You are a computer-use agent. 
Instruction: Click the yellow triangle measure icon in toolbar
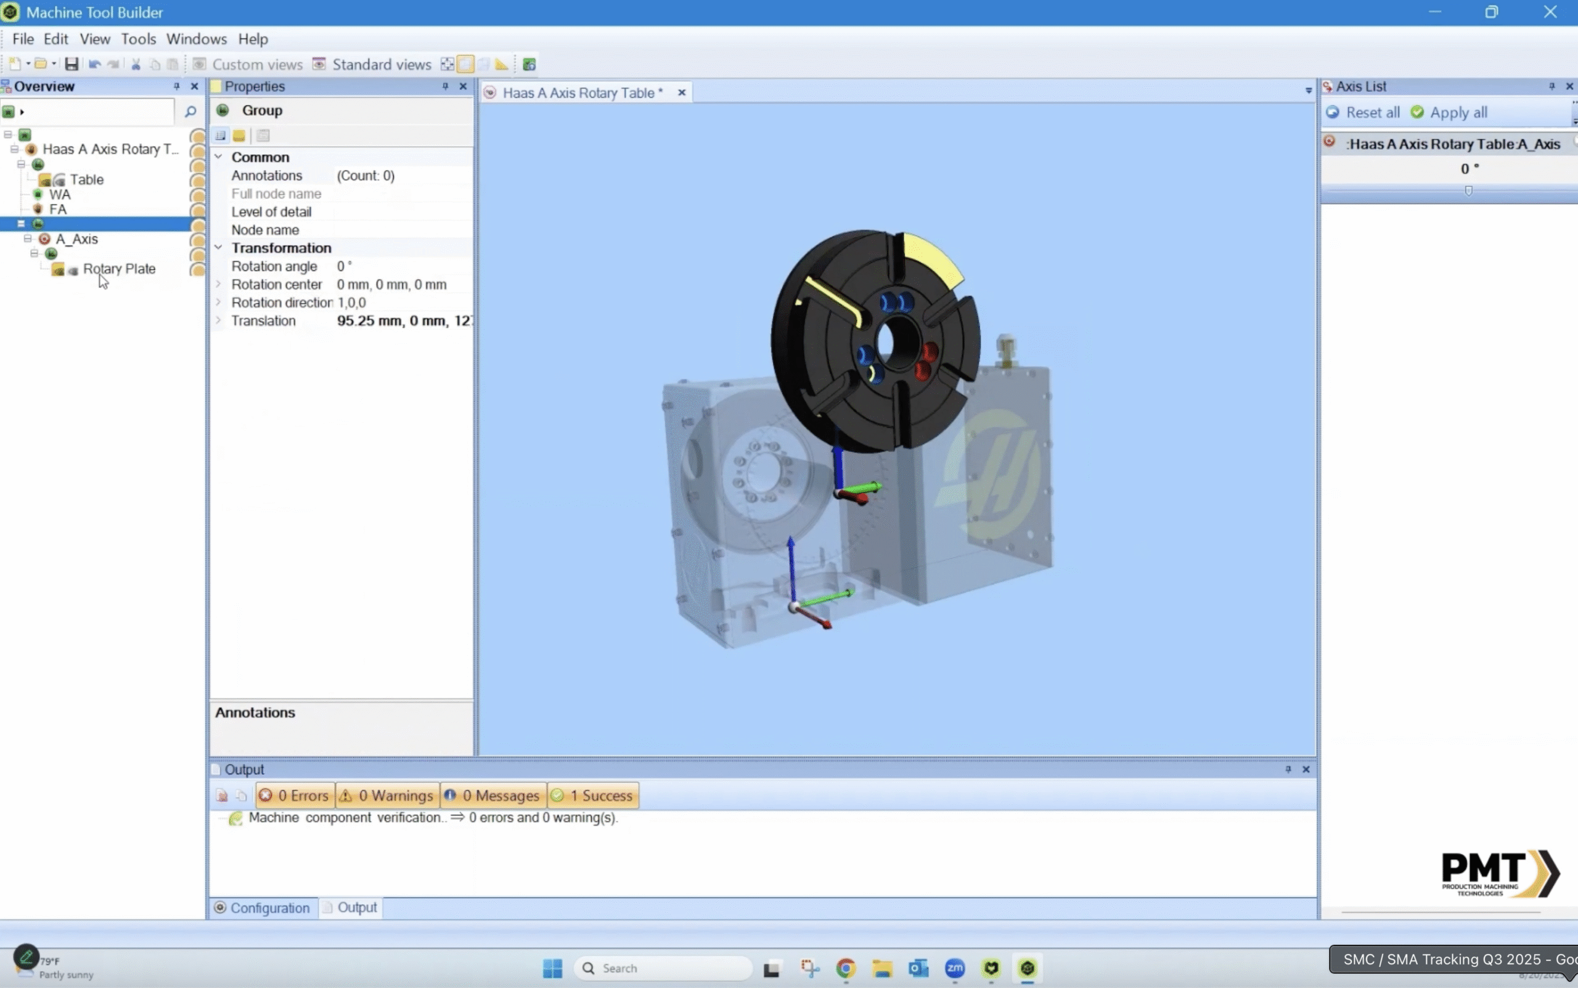click(x=501, y=64)
